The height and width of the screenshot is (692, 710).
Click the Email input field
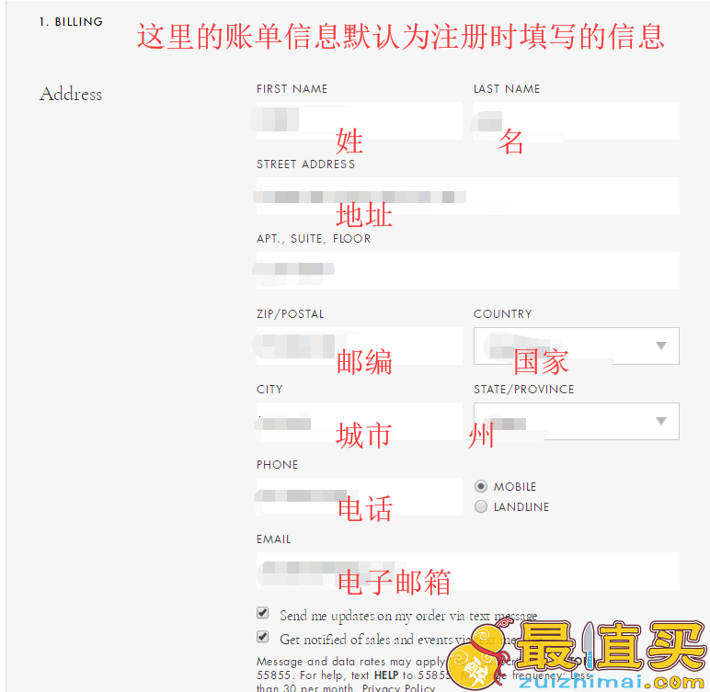[x=468, y=571]
